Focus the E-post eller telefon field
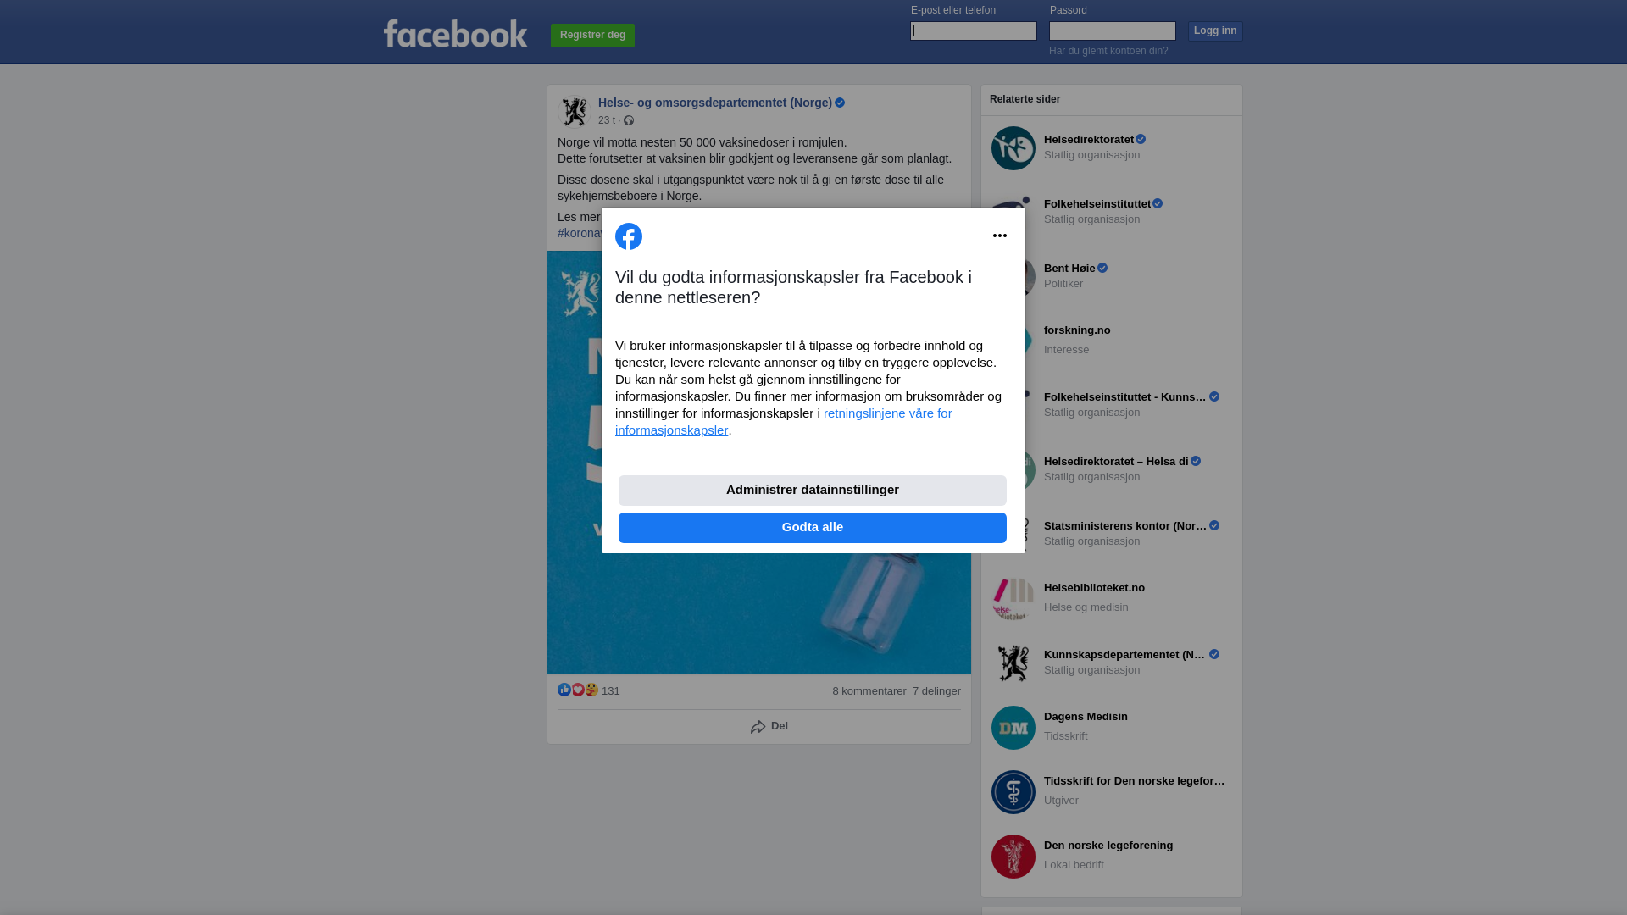Viewport: 1627px width, 915px height. [974, 31]
